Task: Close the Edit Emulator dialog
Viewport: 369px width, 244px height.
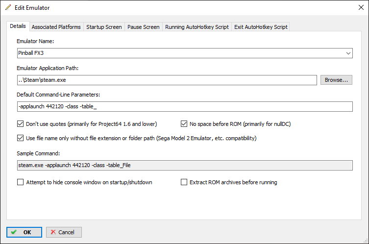Action: click(x=361, y=7)
